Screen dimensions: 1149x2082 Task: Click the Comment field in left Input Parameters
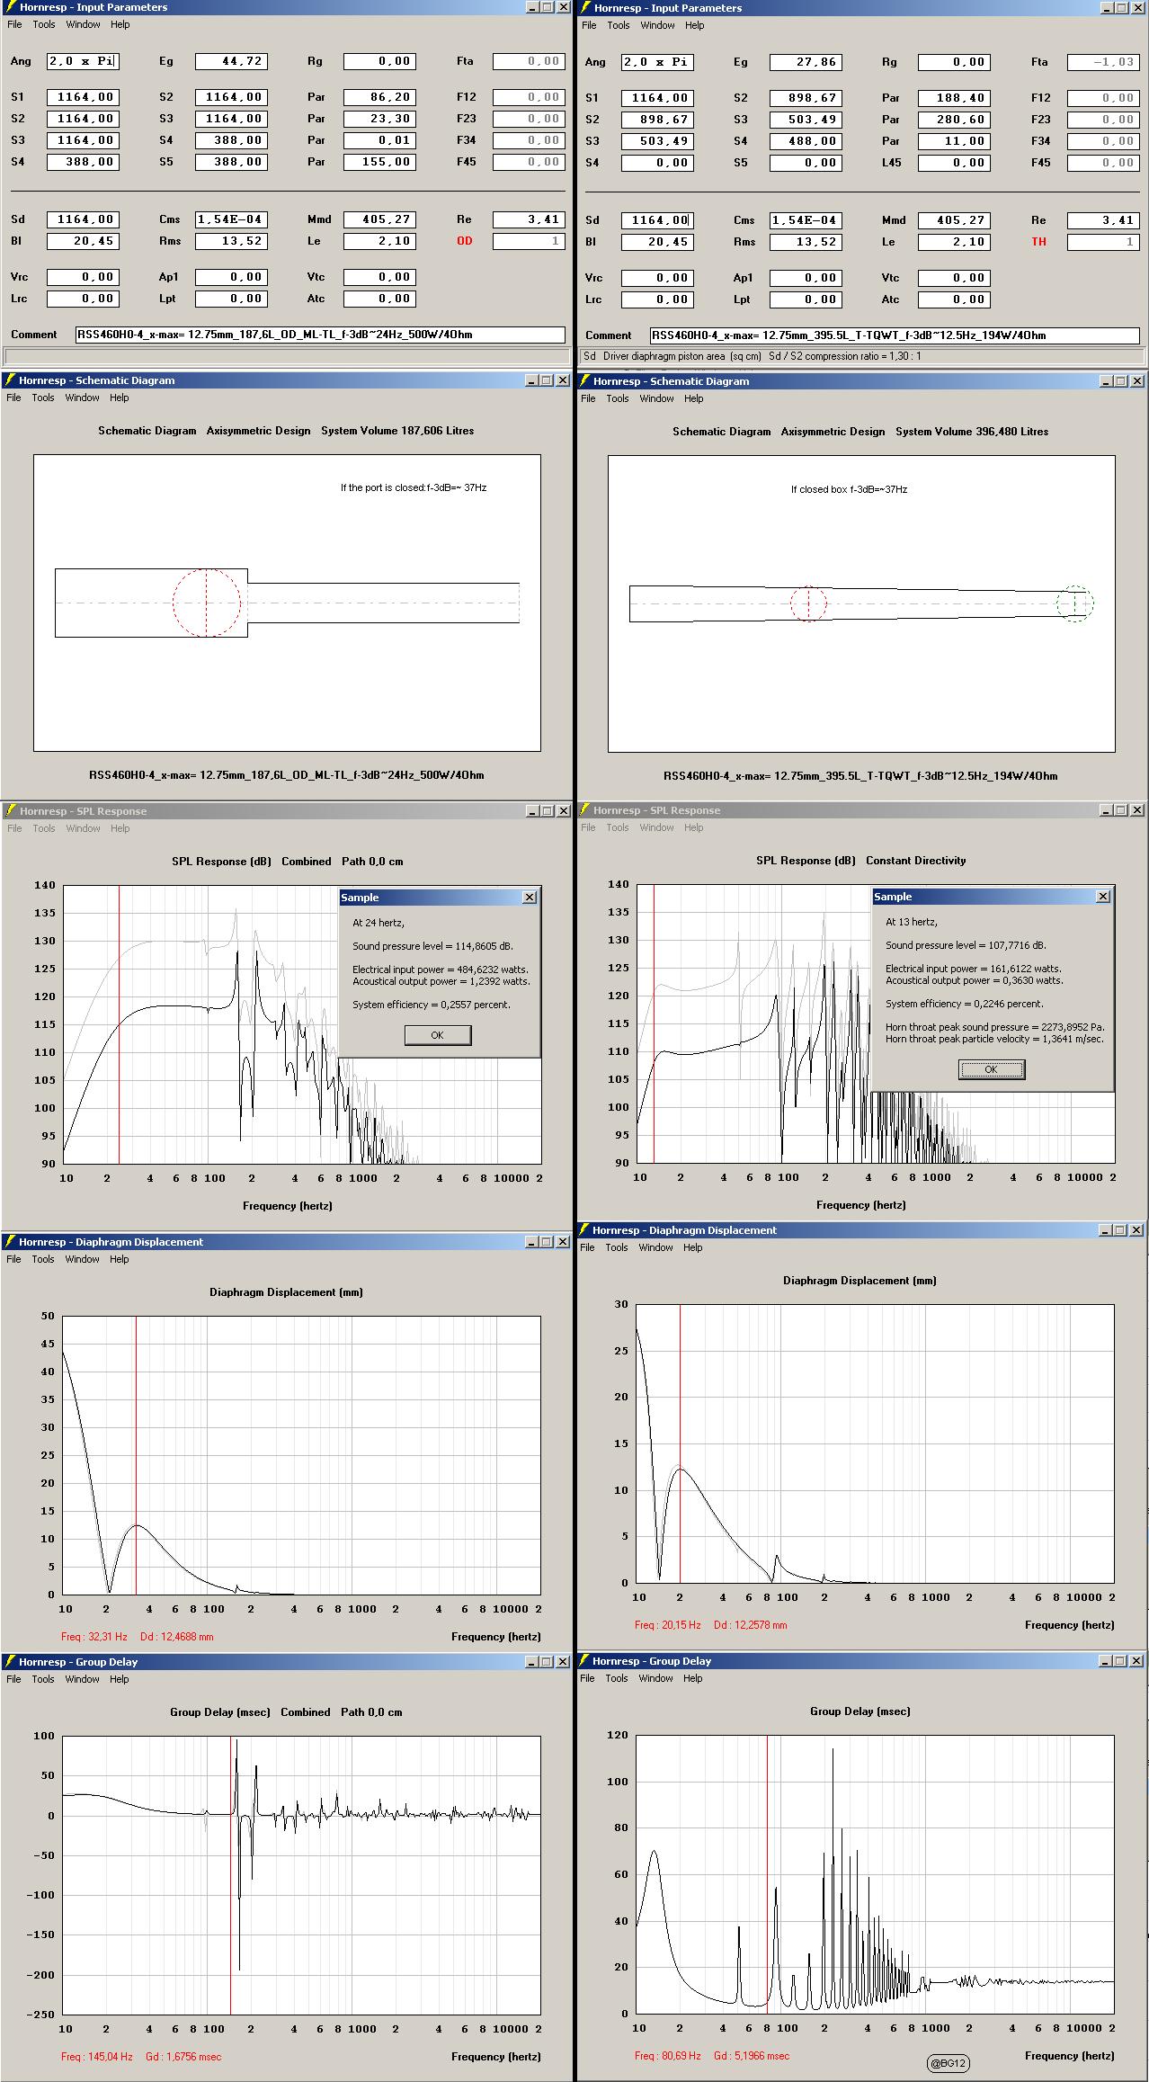click(320, 335)
